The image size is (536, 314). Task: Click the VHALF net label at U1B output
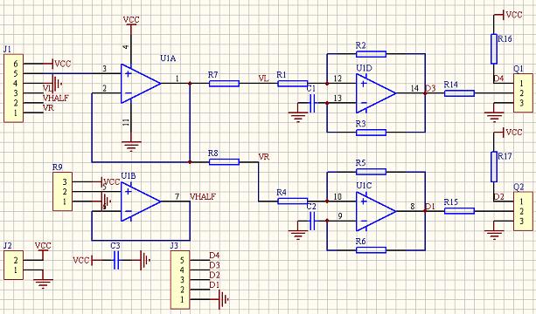pyautogui.click(x=203, y=197)
